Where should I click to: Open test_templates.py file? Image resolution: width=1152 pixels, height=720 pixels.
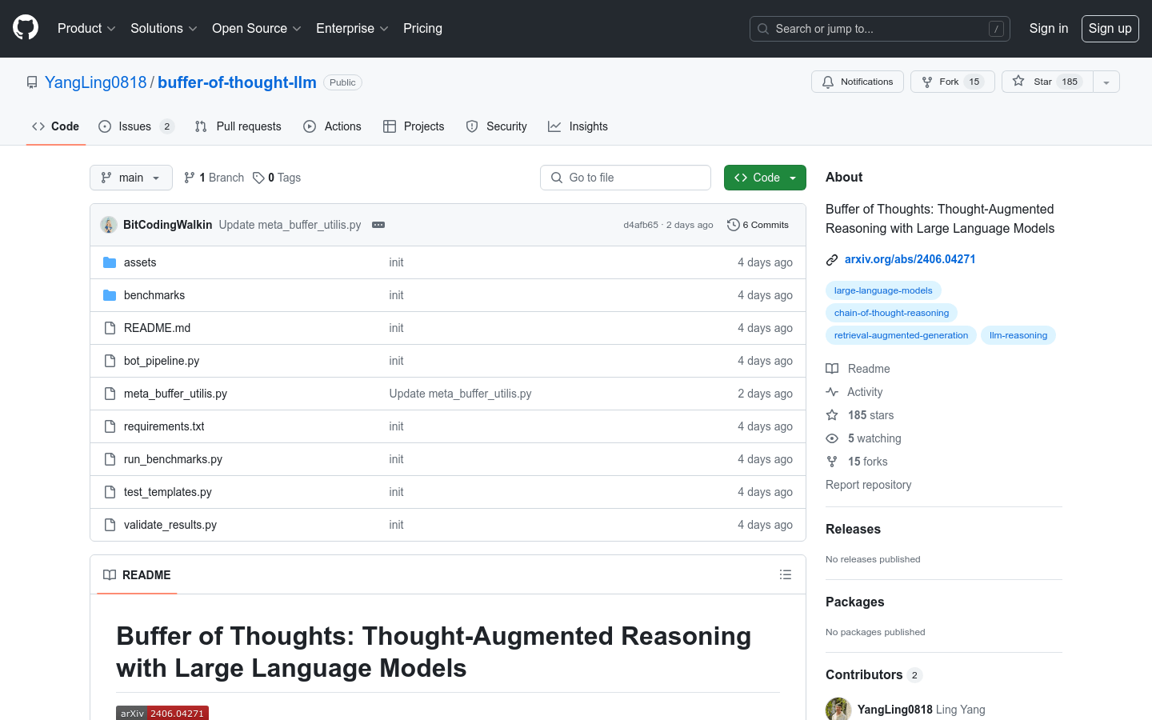pos(168,492)
